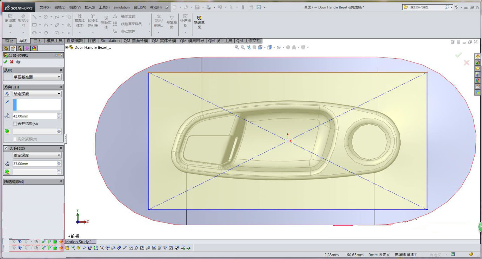Click the 在编辑 草图7 status bar text

click(x=406, y=254)
